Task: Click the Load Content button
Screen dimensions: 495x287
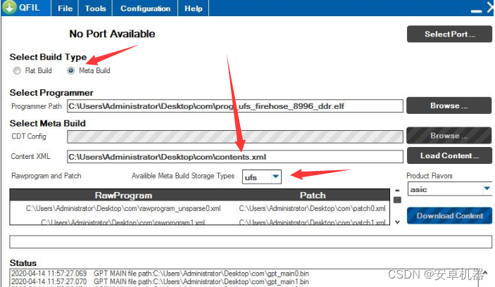Action: pos(449,155)
